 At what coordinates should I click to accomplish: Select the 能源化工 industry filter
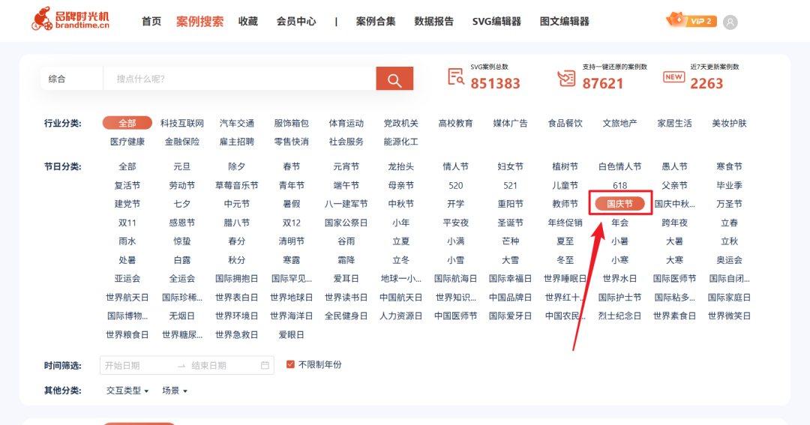pos(400,142)
